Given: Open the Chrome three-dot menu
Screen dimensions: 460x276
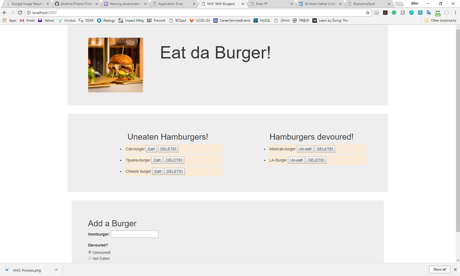Looking at the screenshot, I should (455, 13).
